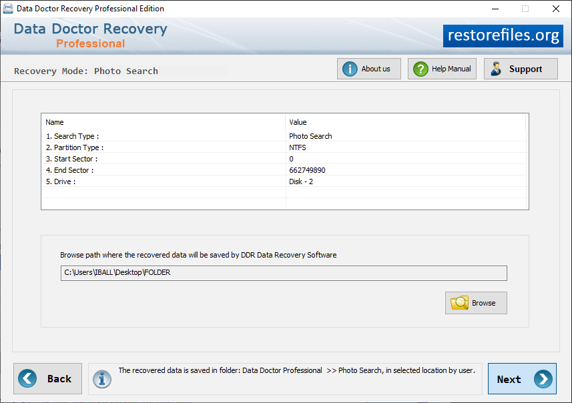Screen dimensions: 572x403
Task: Select the '4. End Sector :' row
Action: (284, 170)
